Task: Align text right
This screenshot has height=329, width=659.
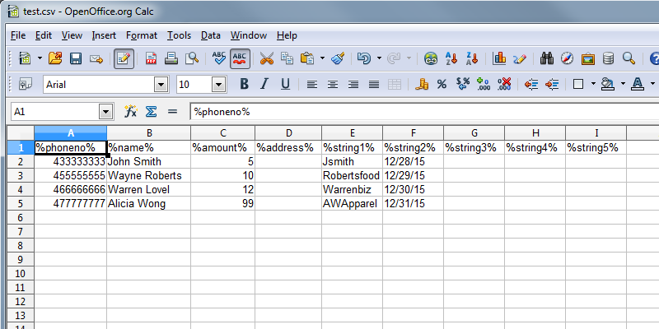Action: 353,85
